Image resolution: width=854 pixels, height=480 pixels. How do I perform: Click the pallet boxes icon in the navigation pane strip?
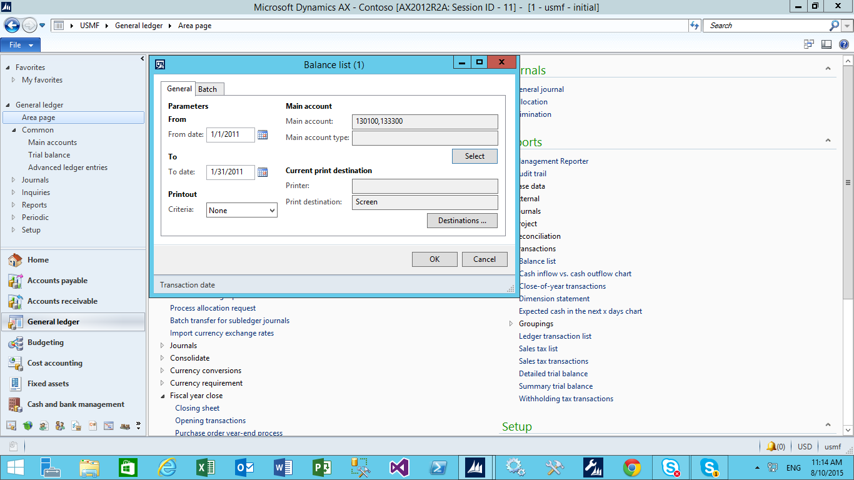click(125, 426)
